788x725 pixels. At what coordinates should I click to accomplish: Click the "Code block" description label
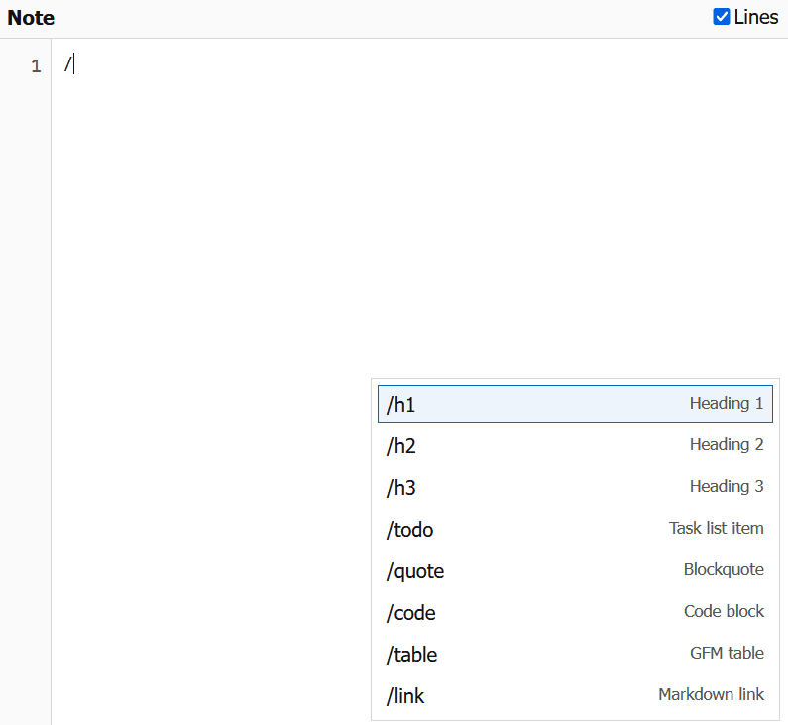(724, 611)
